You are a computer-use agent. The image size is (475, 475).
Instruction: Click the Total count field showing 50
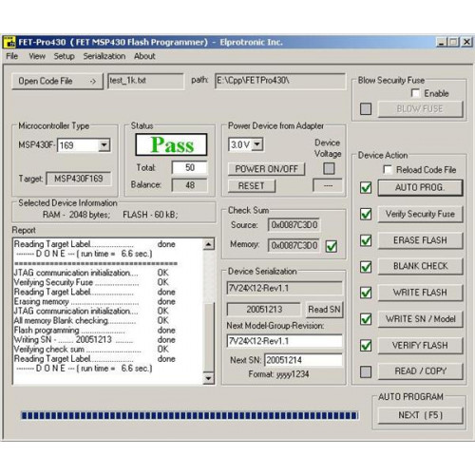point(189,167)
